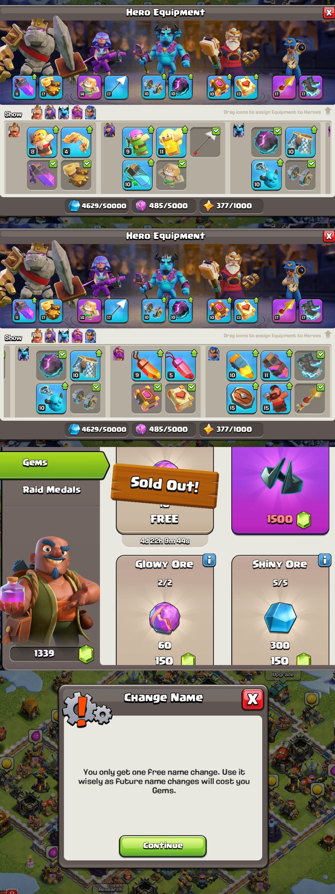Select the level 11 Haste Vial equipment
The width and height of the screenshot is (335, 894).
275,365
